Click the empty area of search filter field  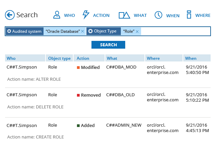[175, 31]
